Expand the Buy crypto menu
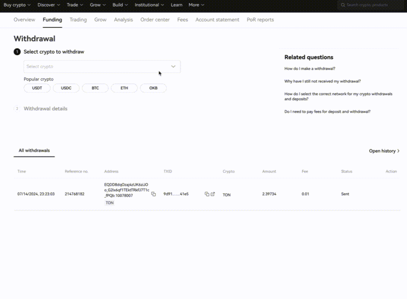 17,5
